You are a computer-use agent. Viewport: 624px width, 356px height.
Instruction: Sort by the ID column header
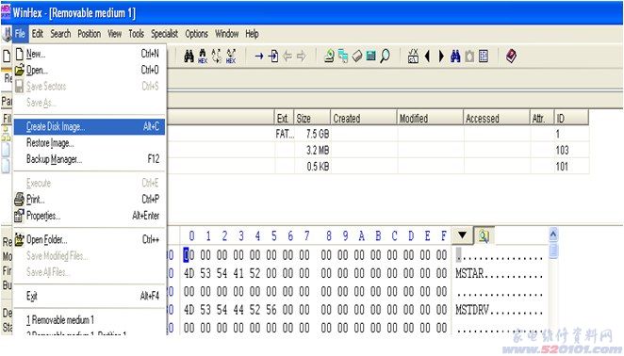571,118
